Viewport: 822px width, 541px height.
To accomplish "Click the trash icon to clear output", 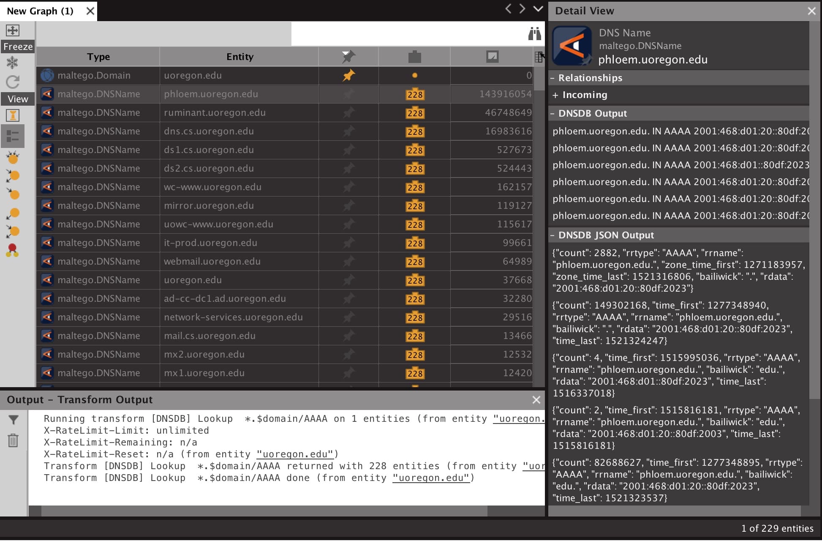I will click(13, 440).
